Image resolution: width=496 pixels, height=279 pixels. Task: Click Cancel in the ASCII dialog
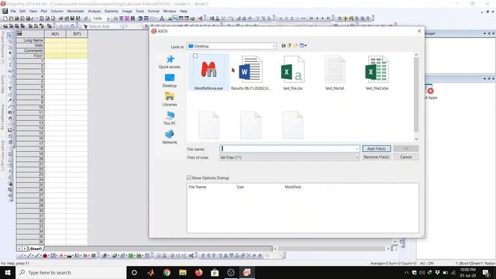tap(406, 157)
